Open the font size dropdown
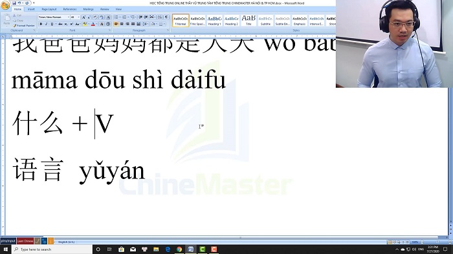This screenshot has height=254, width=453. click(x=78, y=17)
